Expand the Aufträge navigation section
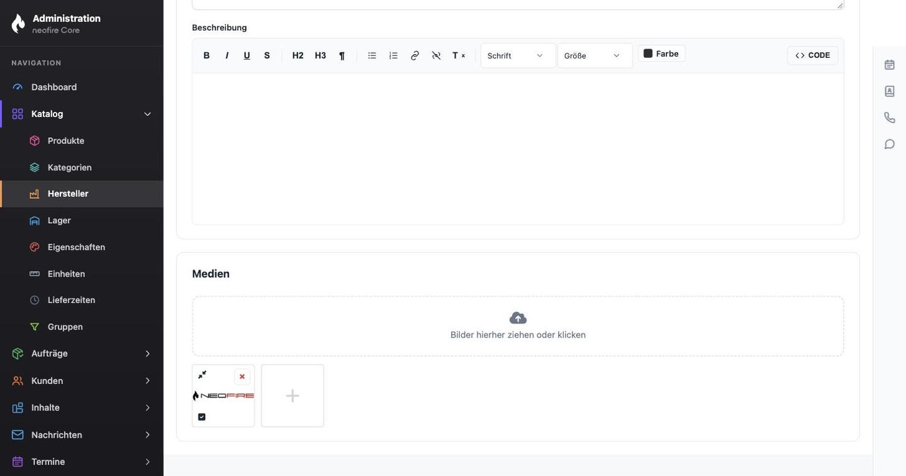 click(x=82, y=353)
